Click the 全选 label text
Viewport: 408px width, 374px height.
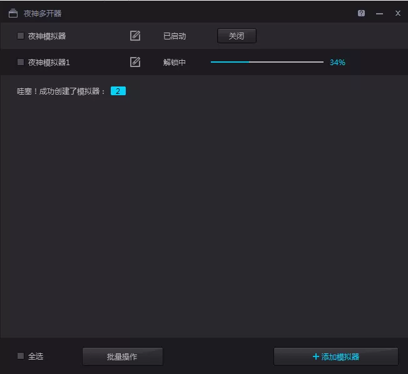(x=36, y=356)
